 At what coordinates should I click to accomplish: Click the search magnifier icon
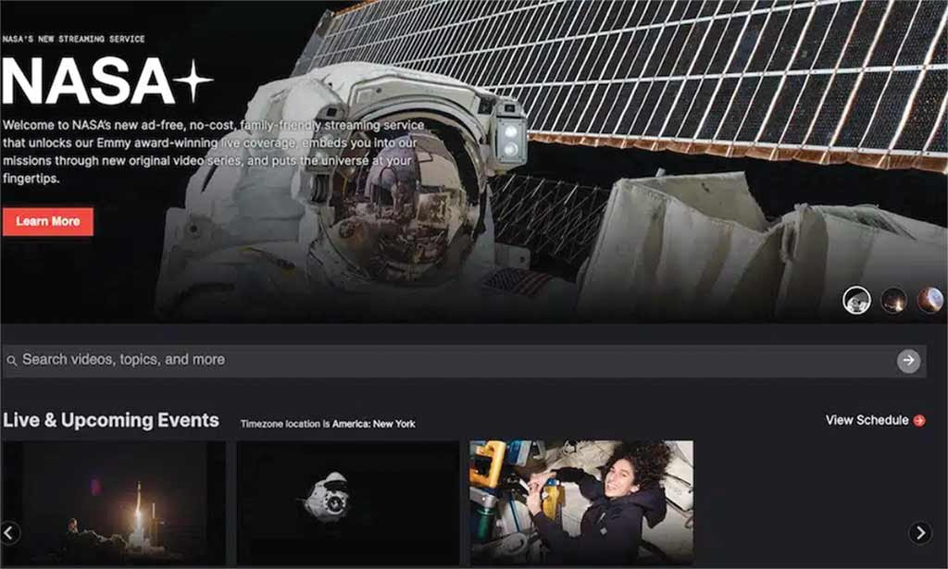click(x=11, y=361)
